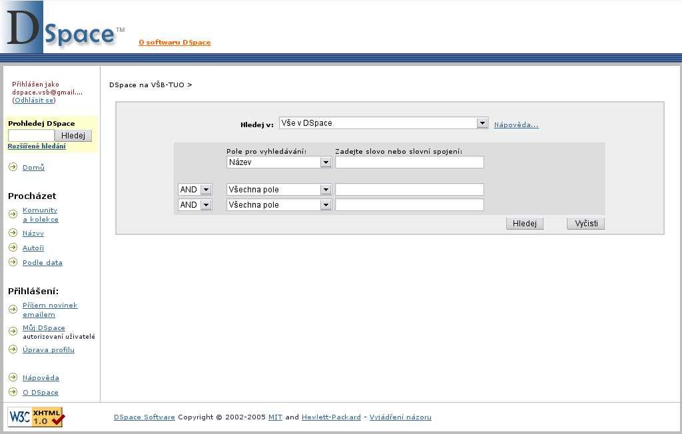Click arrow icon beside Příjem novinek emailem
Viewport: 682px width, 434px height.
click(13, 310)
